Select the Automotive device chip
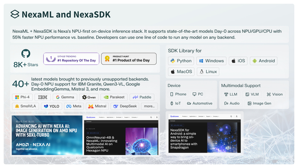 [200, 103]
